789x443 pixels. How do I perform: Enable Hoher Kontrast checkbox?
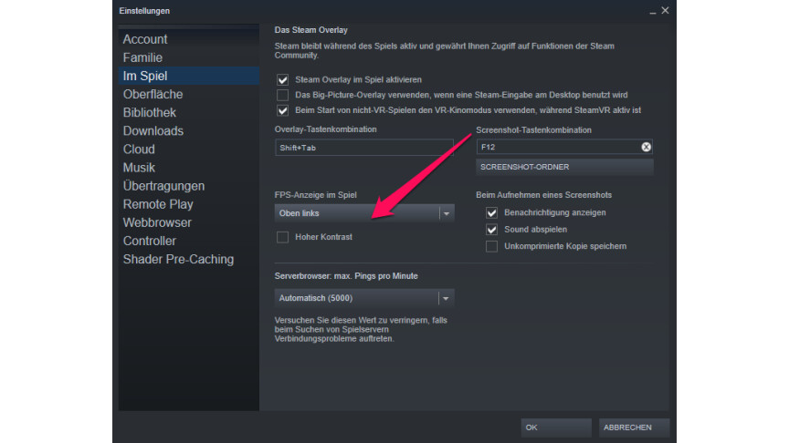282,237
